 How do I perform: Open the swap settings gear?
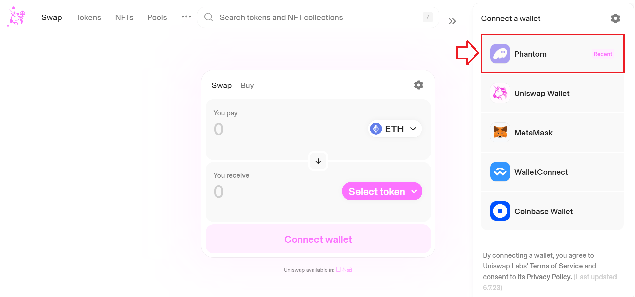pyautogui.click(x=418, y=85)
